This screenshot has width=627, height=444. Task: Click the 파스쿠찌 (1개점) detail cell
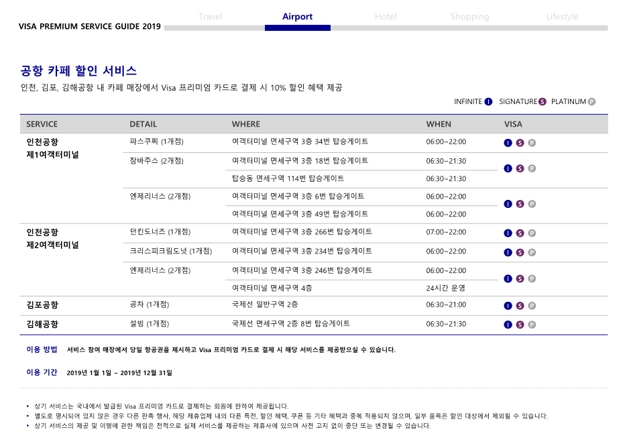[x=156, y=142]
